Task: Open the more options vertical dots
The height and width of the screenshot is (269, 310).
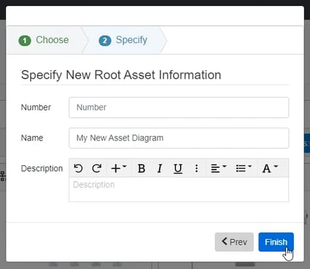Action: [x=196, y=168]
